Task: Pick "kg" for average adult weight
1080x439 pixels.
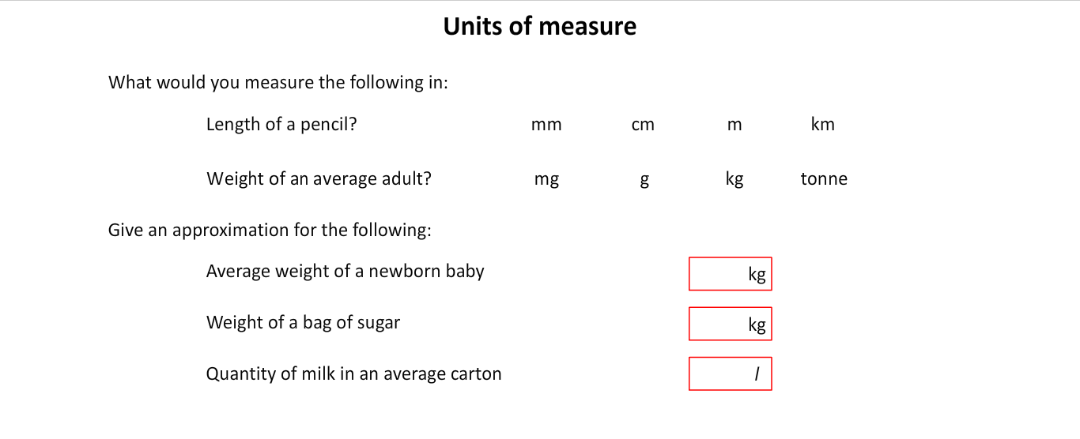Action: (x=734, y=179)
